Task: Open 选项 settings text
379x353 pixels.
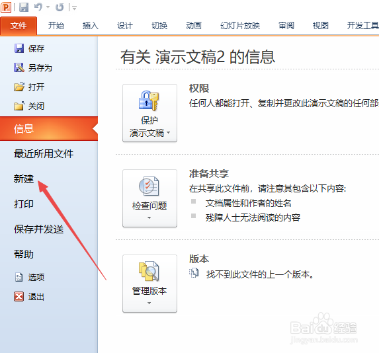Action: [x=36, y=277]
